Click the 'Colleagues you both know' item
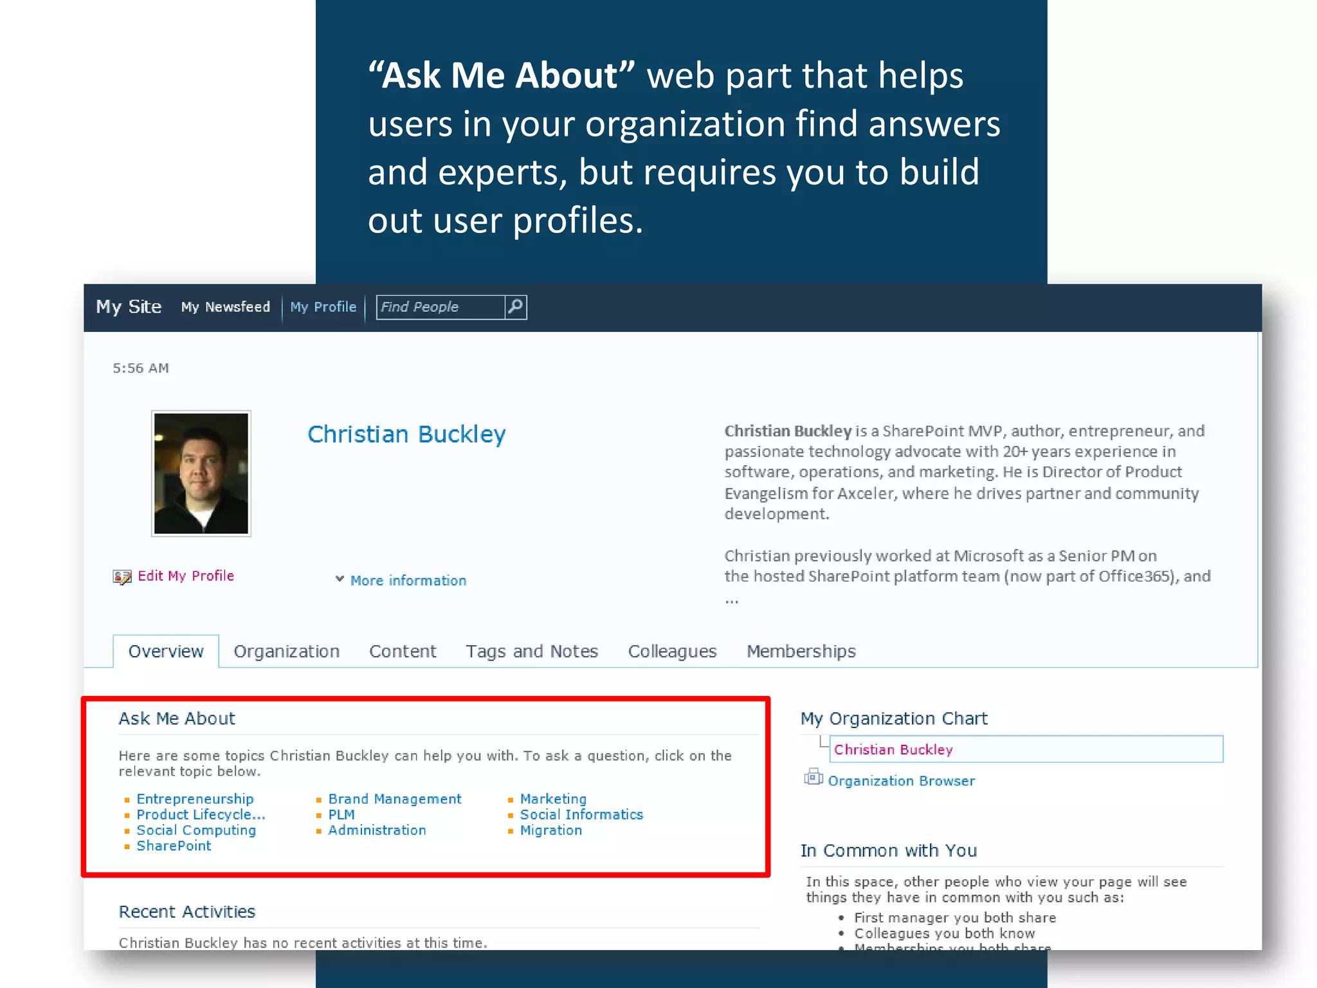 (x=945, y=933)
